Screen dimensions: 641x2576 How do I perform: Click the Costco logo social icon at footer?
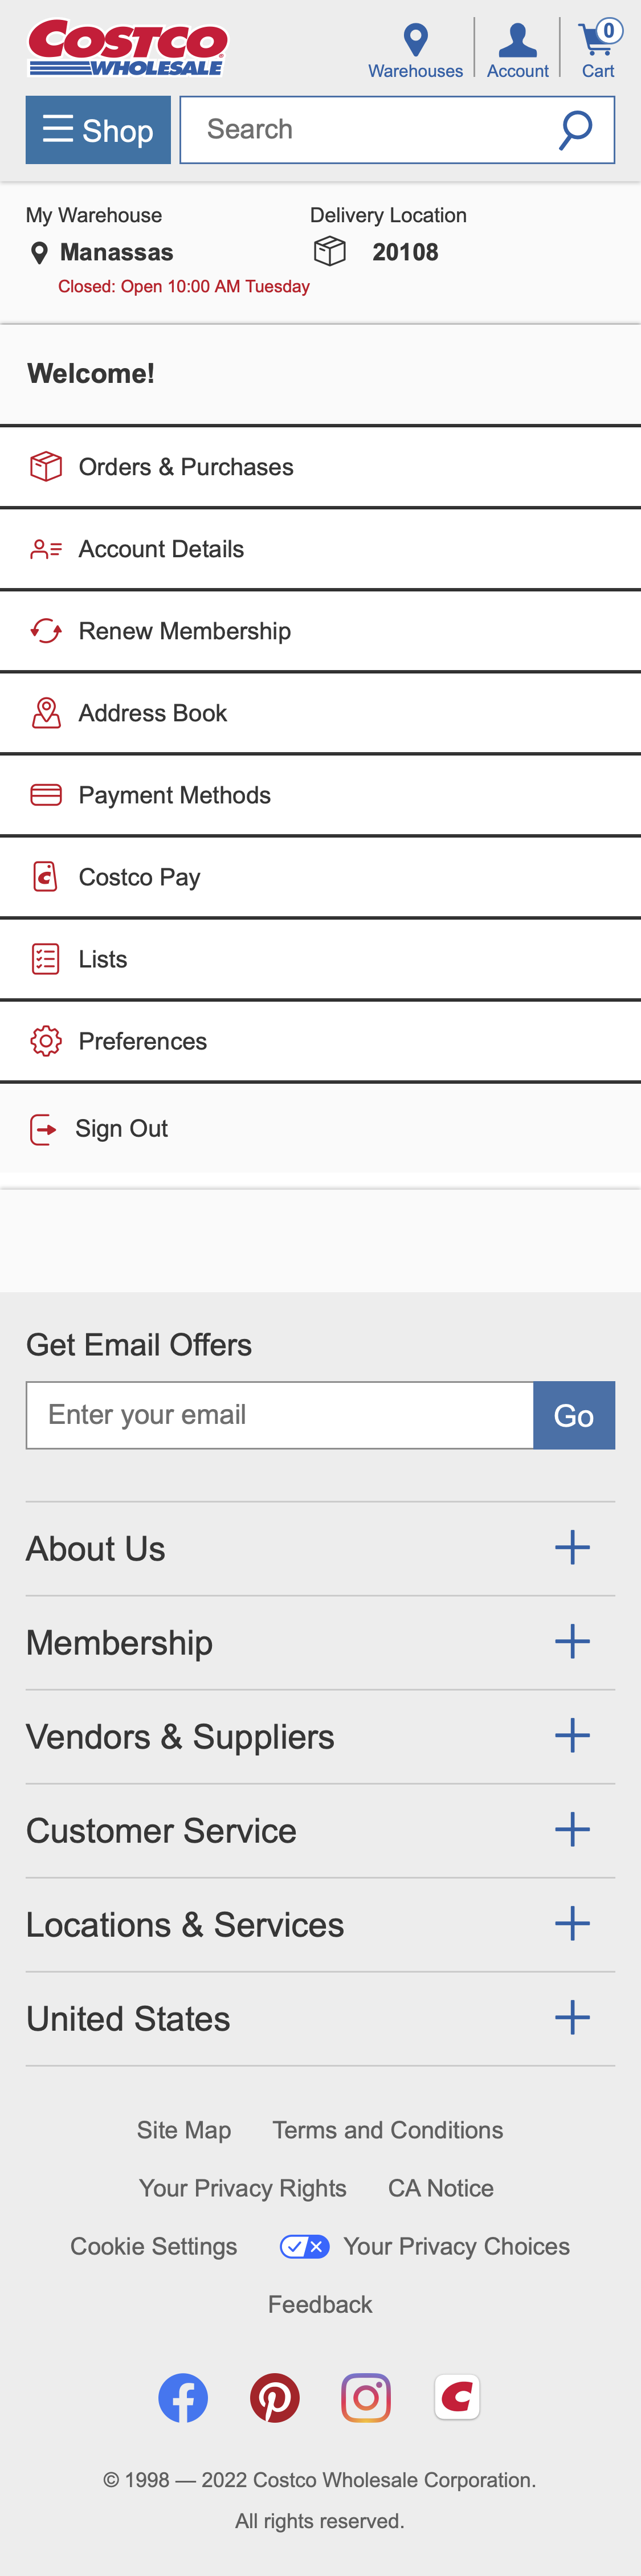click(457, 2397)
